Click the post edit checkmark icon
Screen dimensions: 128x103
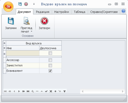point(46,91)
